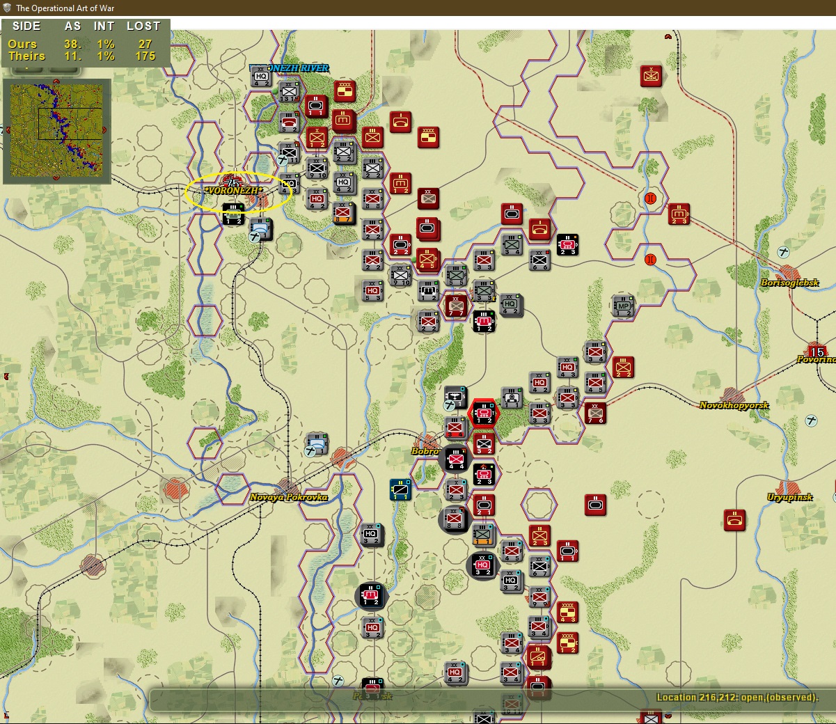Click the Theirs row in the loss panel
The height and width of the screenshot is (724, 836).
click(x=85, y=56)
